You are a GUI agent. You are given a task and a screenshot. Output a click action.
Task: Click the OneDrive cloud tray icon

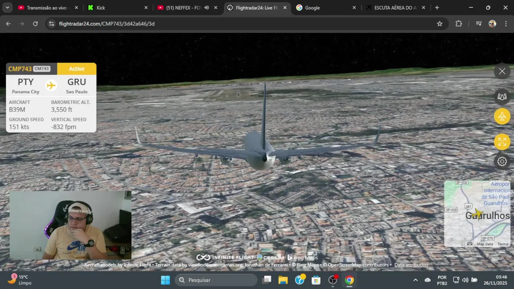(x=428, y=280)
